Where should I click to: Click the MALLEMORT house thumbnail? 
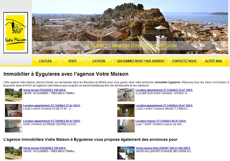click(x=126, y=153)
